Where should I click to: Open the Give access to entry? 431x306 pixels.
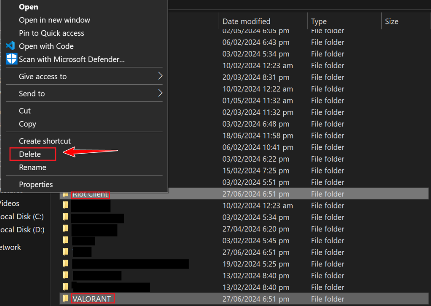(43, 77)
